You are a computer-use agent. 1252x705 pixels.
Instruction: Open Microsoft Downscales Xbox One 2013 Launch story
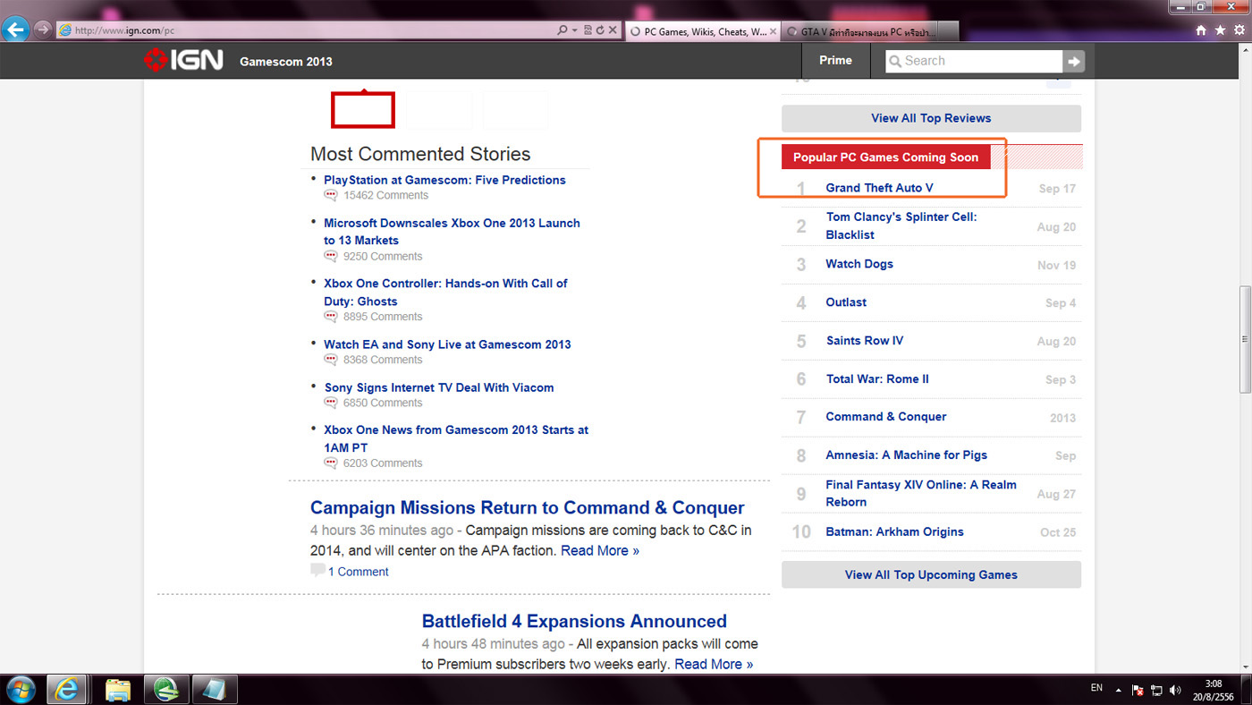[452, 232]
